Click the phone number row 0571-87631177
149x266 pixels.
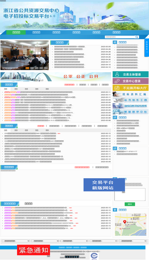(127, 152)
